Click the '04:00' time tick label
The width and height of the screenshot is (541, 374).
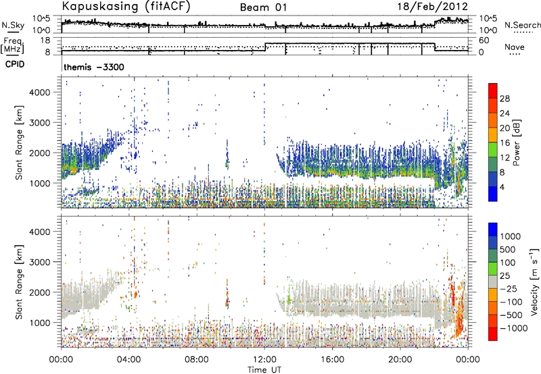128,360
